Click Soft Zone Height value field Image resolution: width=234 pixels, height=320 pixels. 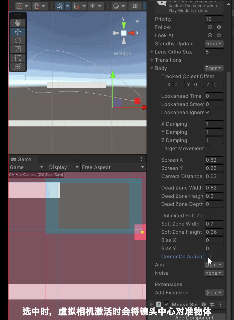coord(214,232)
